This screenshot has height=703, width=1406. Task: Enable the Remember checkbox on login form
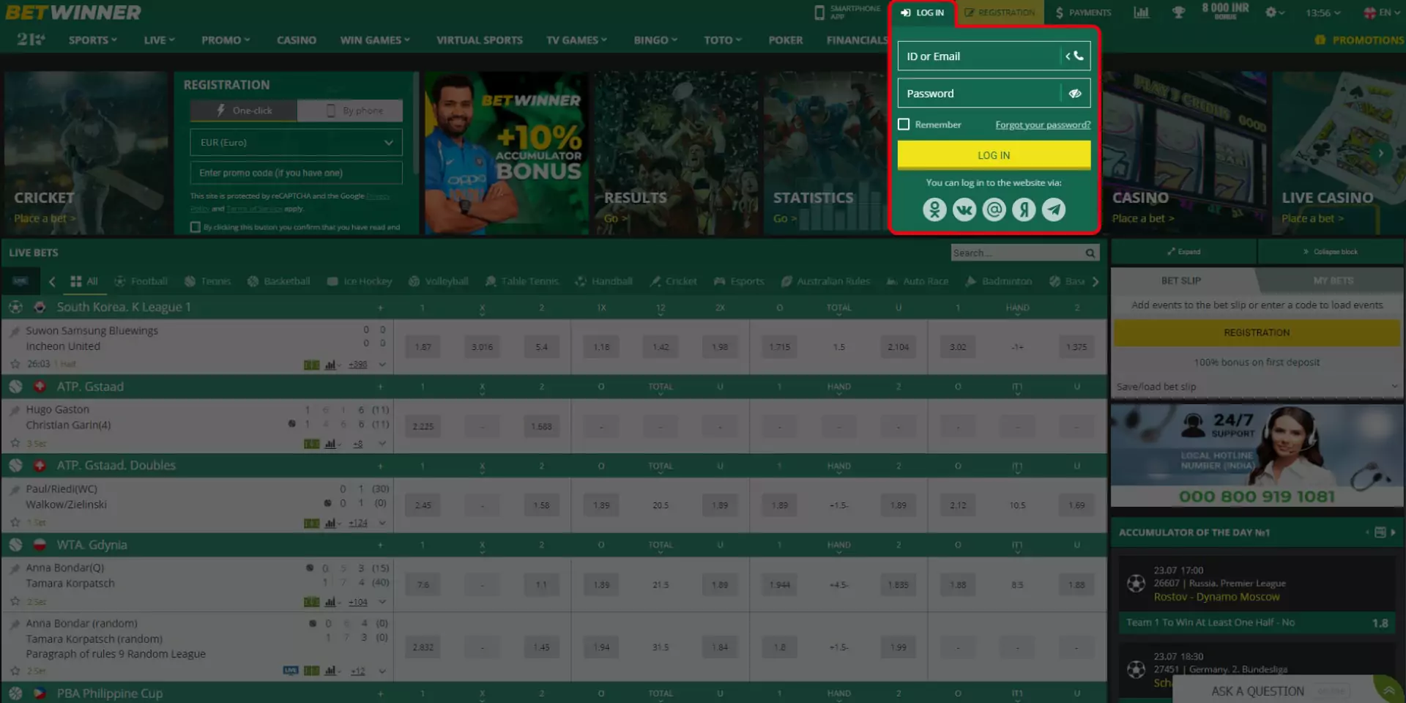[x=904, y=124]
